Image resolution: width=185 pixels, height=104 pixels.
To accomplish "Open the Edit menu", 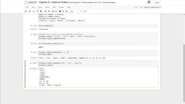I will (34, 7).
